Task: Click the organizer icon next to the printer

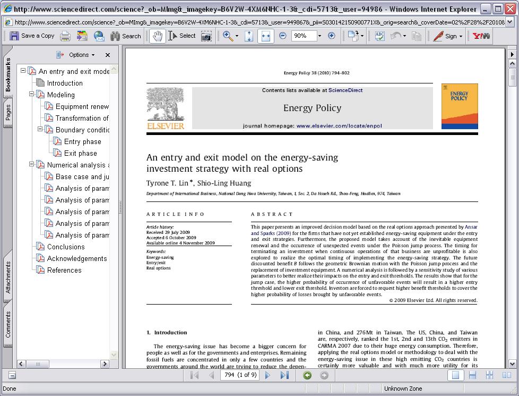Action: pyautogui.click(x=82, y=36)
